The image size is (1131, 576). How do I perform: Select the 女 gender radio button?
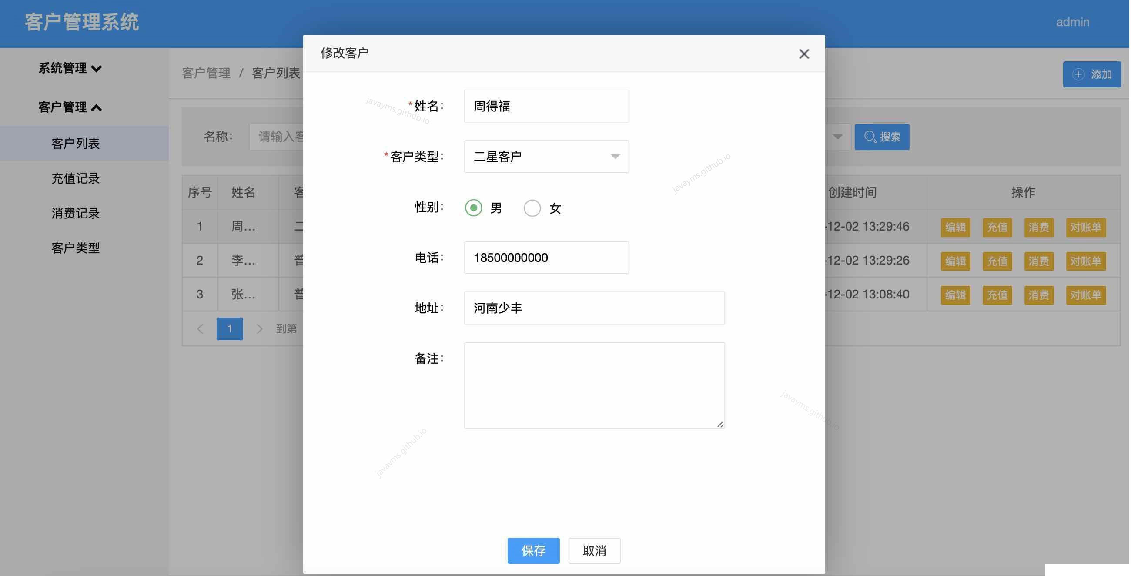point(532,208)
